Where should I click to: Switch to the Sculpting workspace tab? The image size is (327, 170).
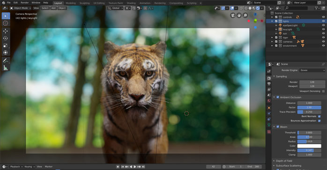pyautogui.click(x=84, y=3)
